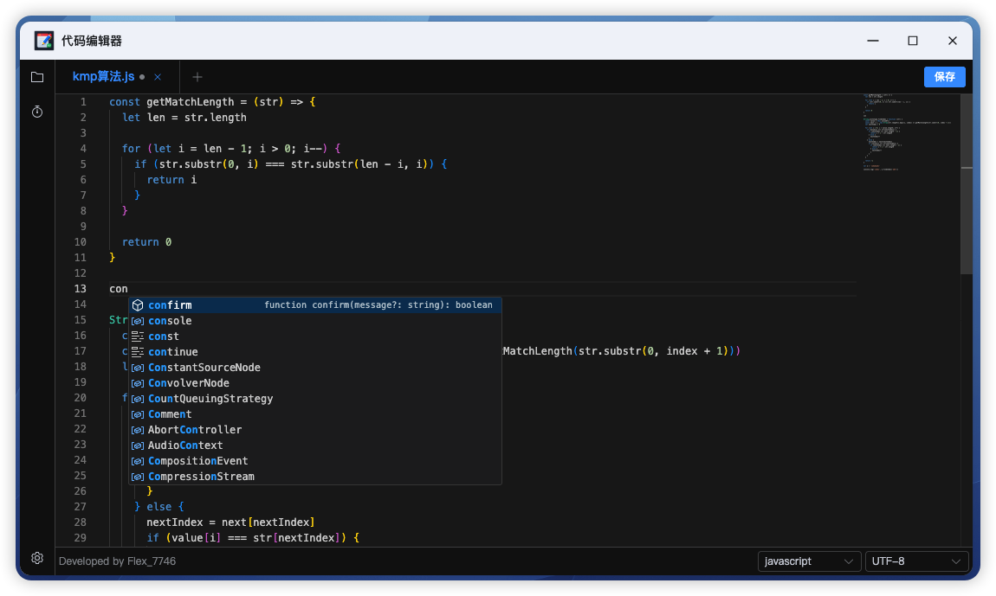The width and height of the screenshot is (996, 596).
Task: Select CompressionStream from the suggestions
Action: (201, 477)
